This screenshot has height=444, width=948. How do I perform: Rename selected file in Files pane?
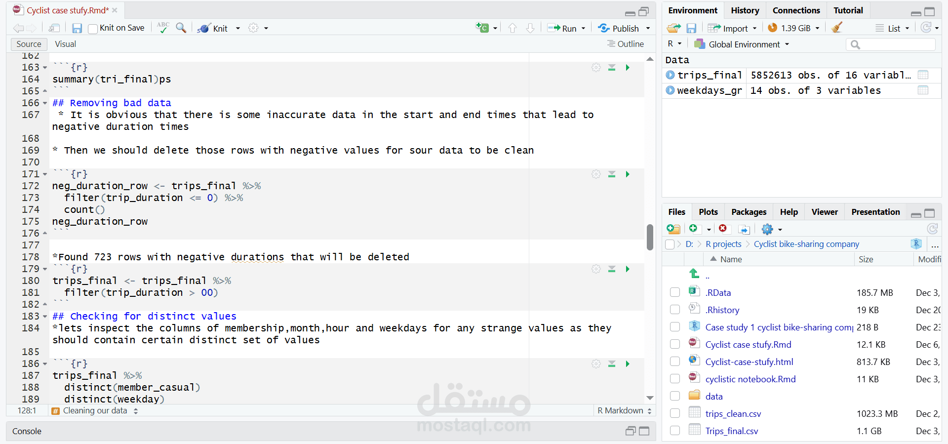(744, 229)
